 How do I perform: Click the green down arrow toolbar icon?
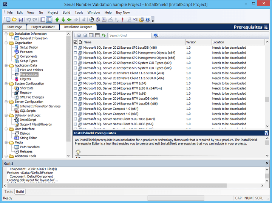[x=63, y=20]
